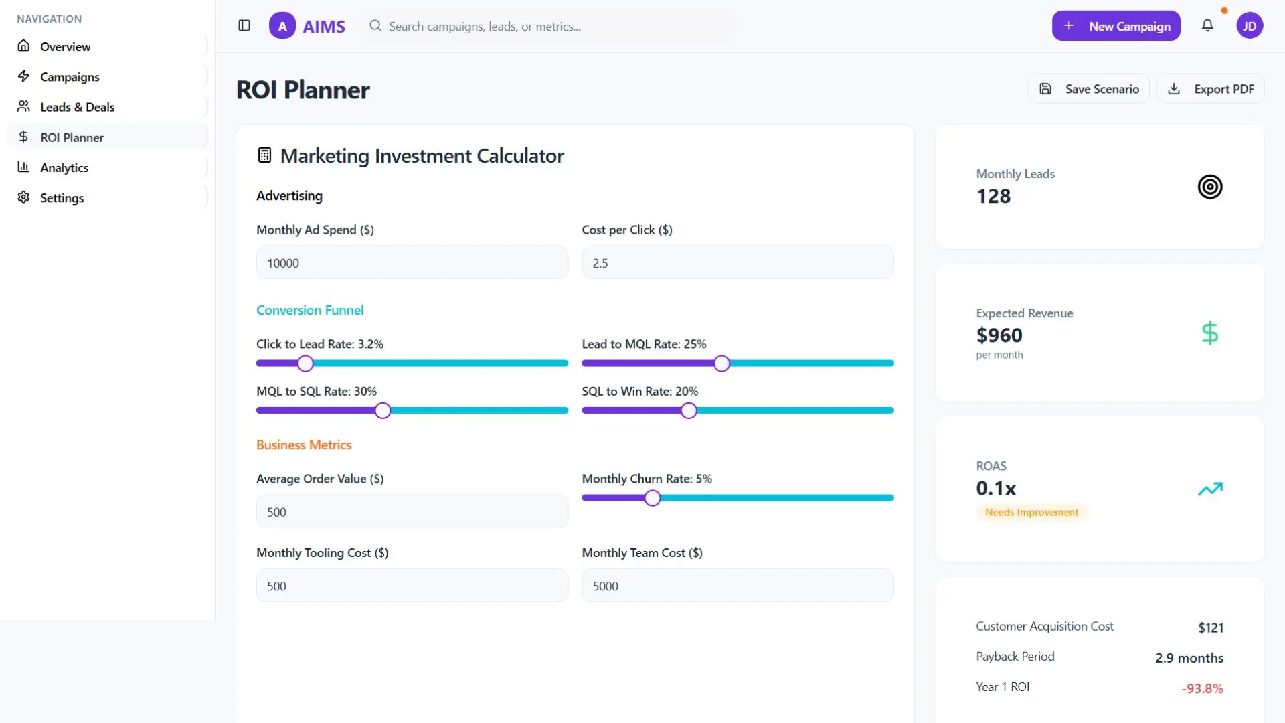Export the plan as PDF
Image resolution: width=1285 pixels, height=723 pixels.
pyautogui.click(x=1210, y=89)
